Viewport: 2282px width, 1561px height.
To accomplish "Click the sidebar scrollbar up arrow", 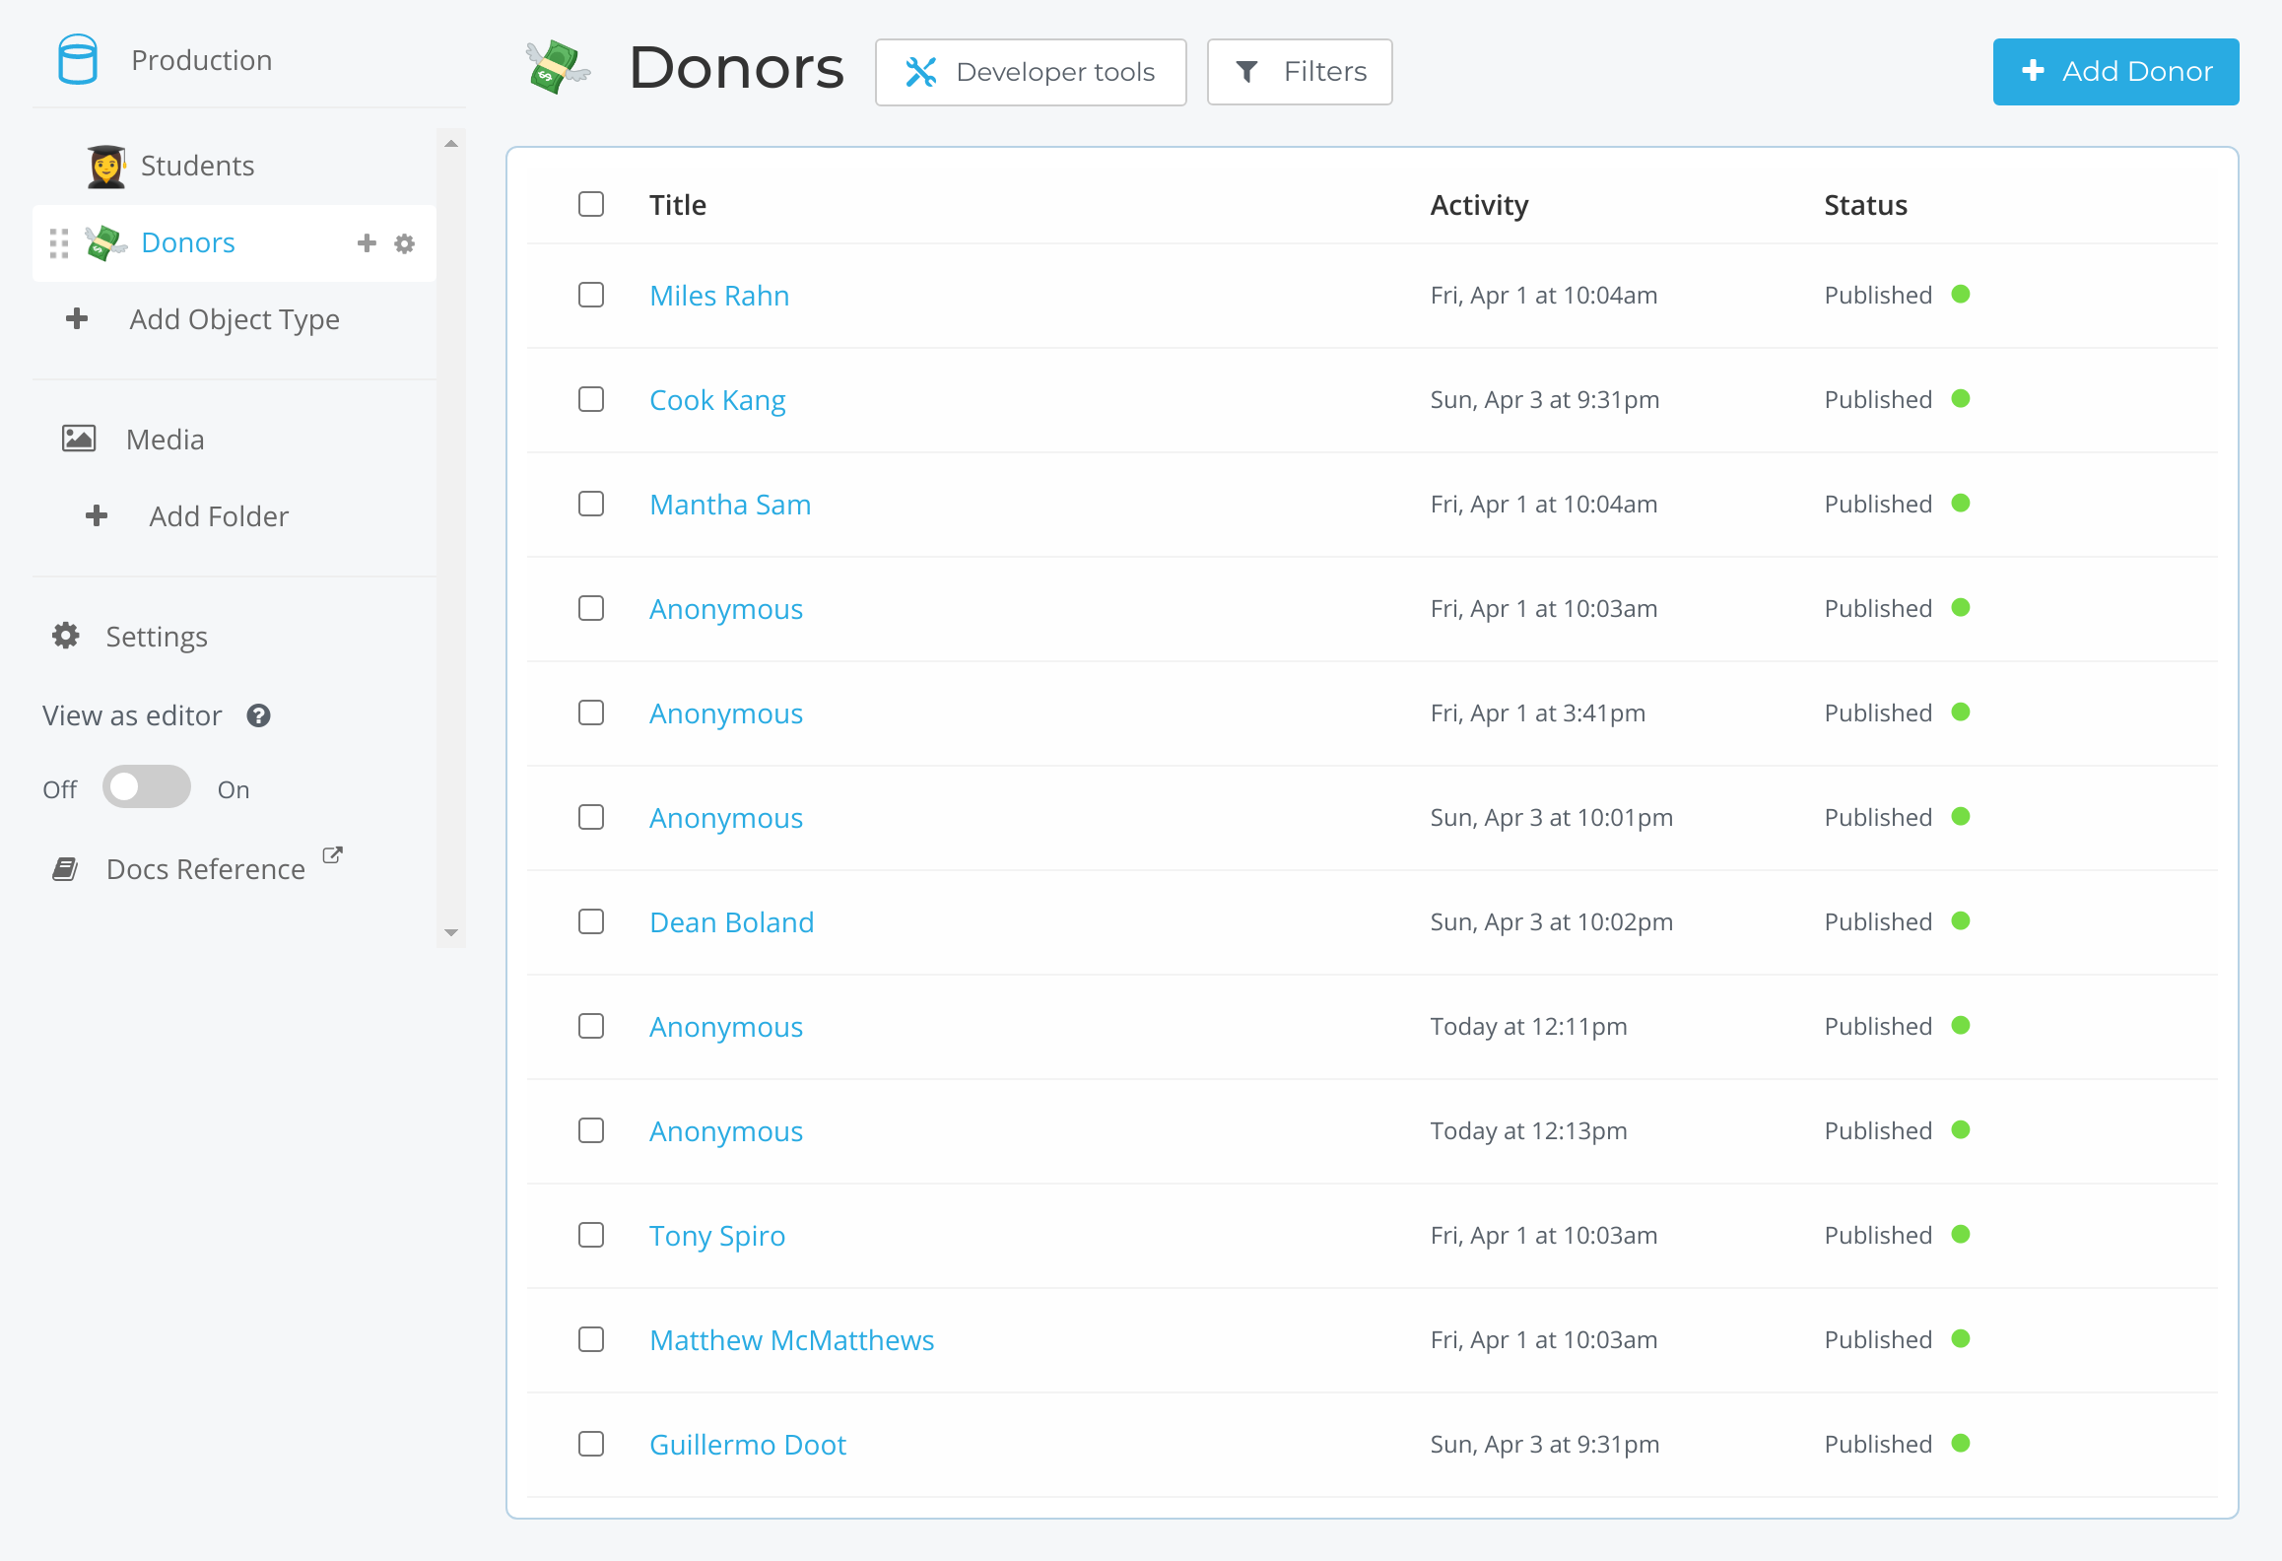I will (451, 144).
